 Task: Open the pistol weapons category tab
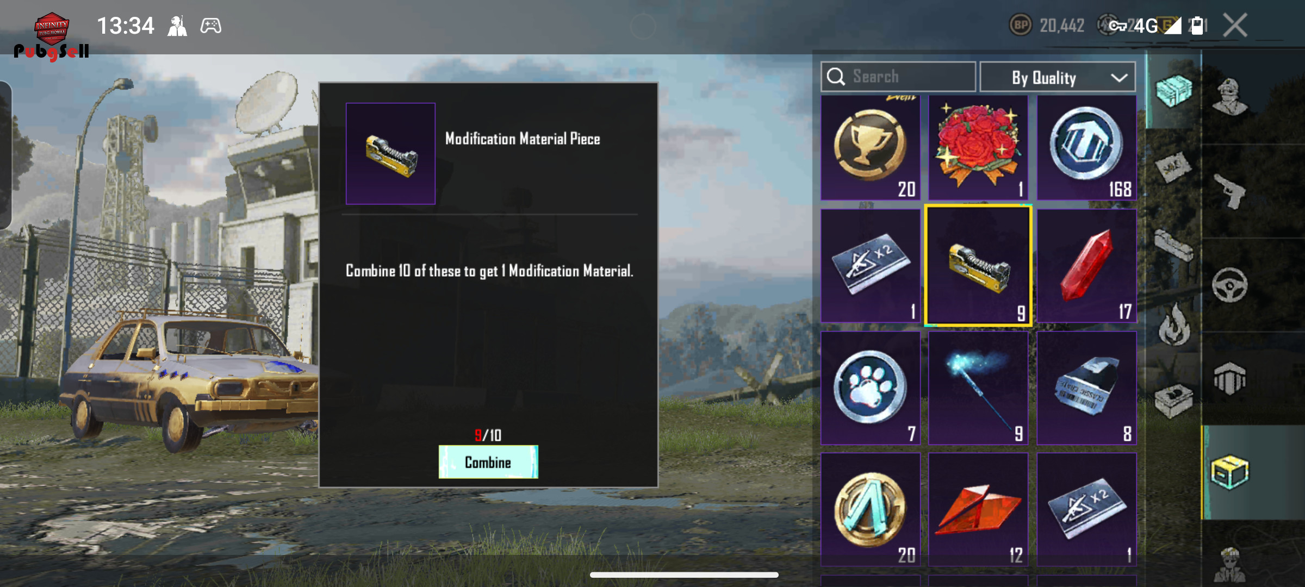pos(1230,191)
